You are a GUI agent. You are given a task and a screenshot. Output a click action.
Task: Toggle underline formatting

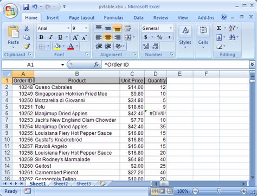pos(60,37)
